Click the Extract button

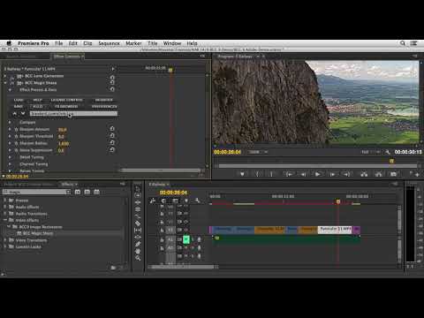(x=378, y=174)
